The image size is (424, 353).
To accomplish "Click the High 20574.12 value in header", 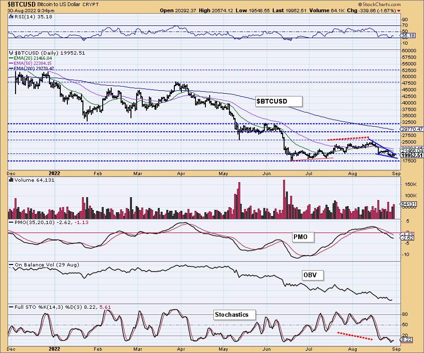I will (216, 10).
